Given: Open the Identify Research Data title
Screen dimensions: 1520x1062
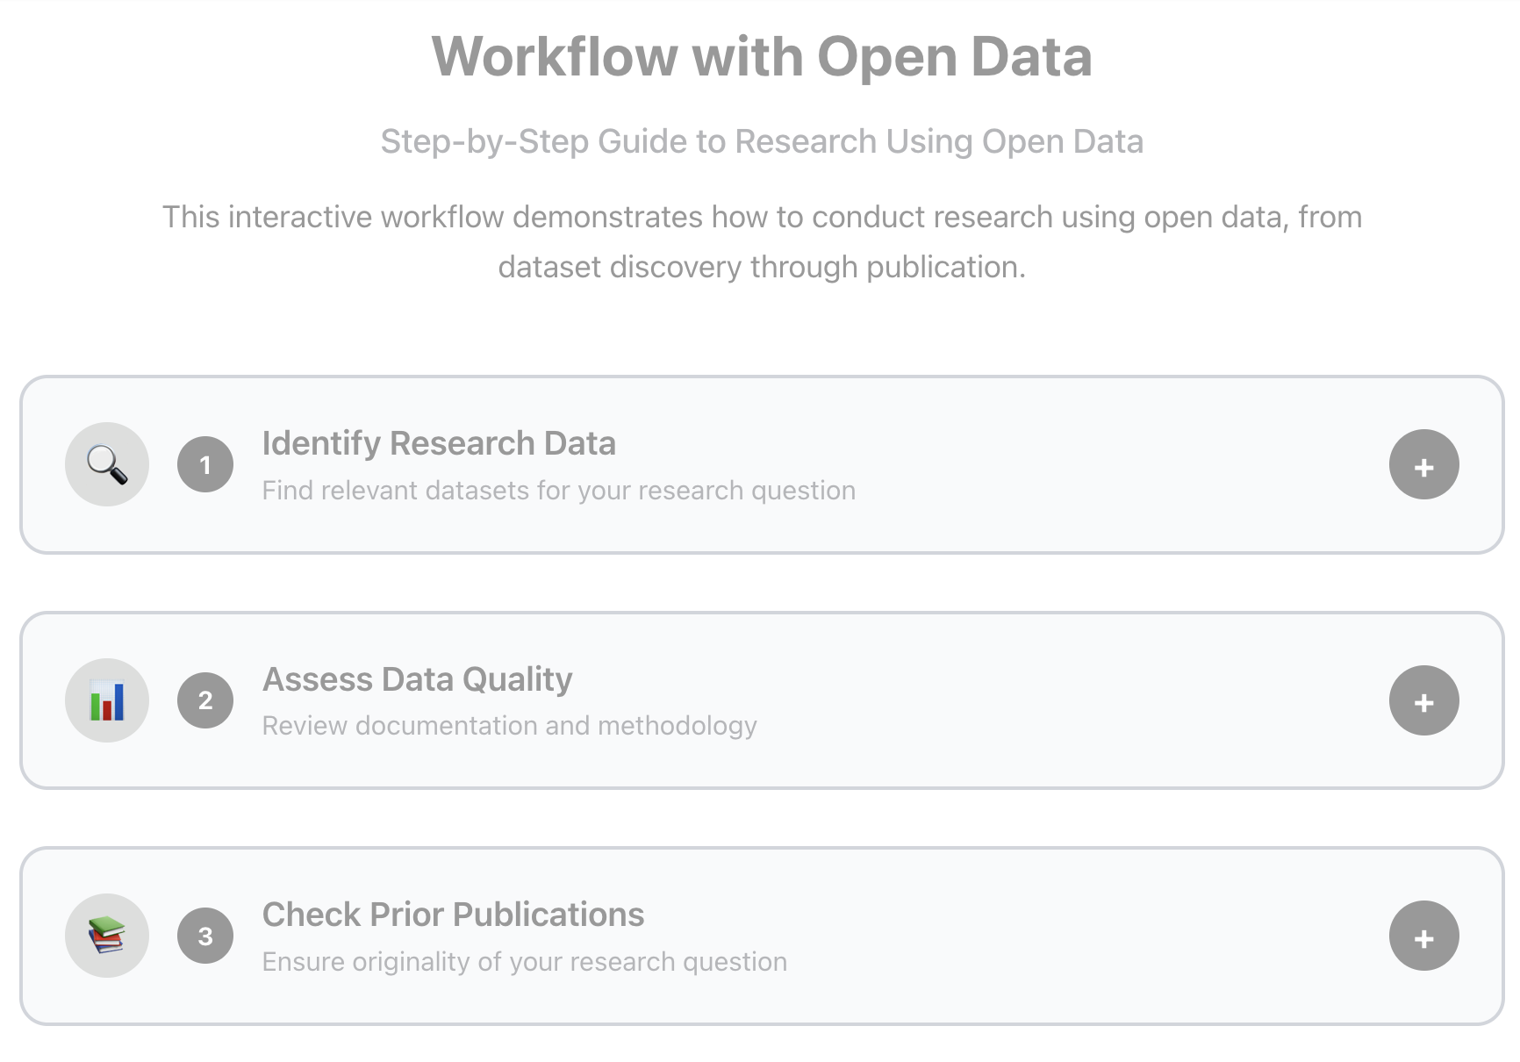Looking at the screenshot, I should pos(439,443).
